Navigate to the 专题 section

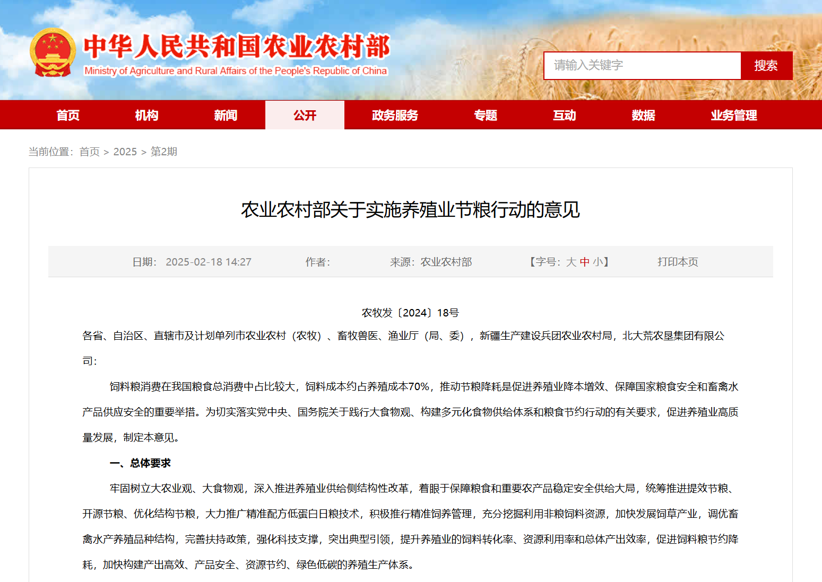coord(485,115)
